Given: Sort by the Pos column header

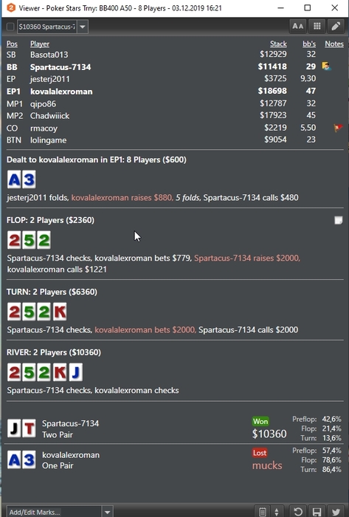Looking at the screenshot, I should (12, 44).
